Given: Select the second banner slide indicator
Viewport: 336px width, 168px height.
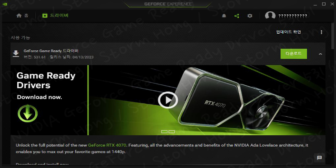Looking at the screenshot, I should tap(172, 131).
